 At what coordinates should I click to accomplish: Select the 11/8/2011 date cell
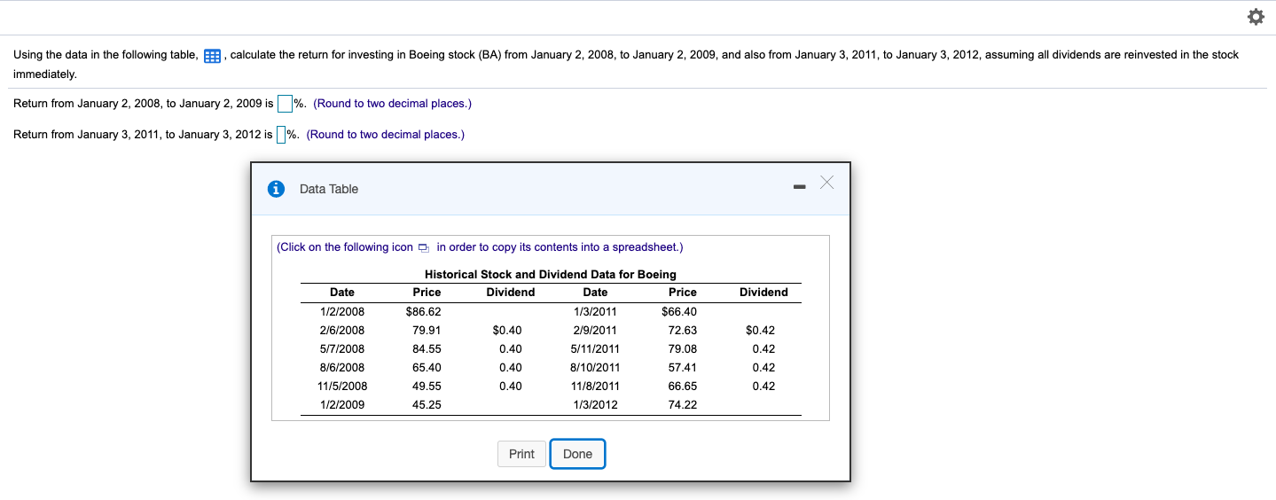pos(596,386)
